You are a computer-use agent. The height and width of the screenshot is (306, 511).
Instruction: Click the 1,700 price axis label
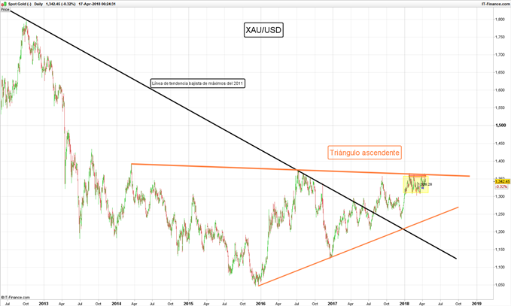pyautogui.click(x=500, y=55)
